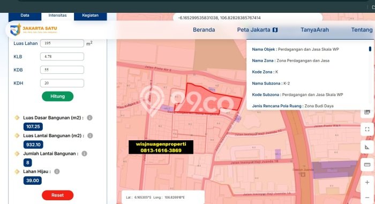Toggle fullscreen map view

pyautogui.click(x=367, y=130)
